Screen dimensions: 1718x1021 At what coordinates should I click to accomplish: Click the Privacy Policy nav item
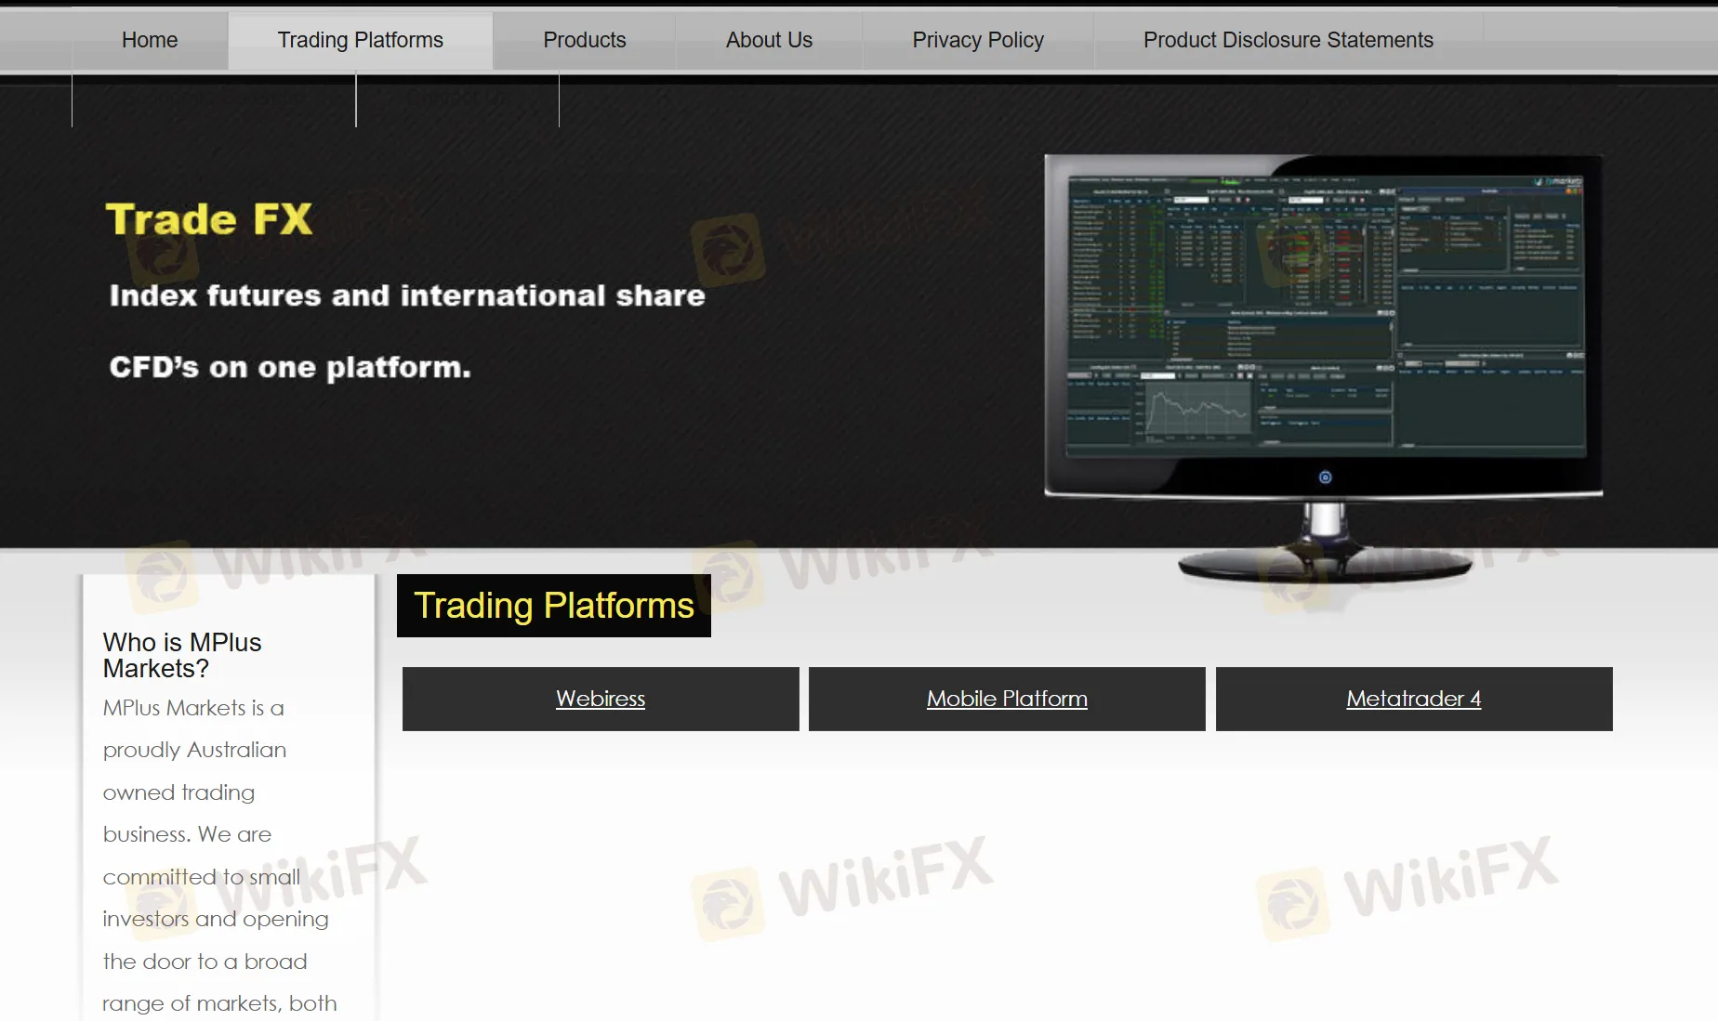977,40
